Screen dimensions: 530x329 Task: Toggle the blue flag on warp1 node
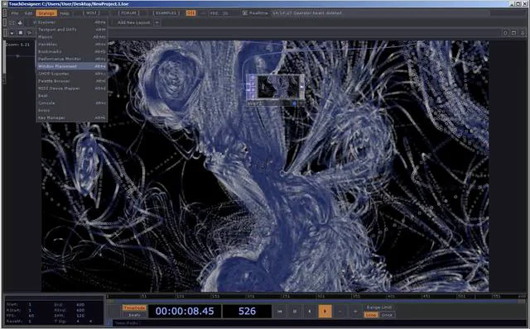point(294,103)
